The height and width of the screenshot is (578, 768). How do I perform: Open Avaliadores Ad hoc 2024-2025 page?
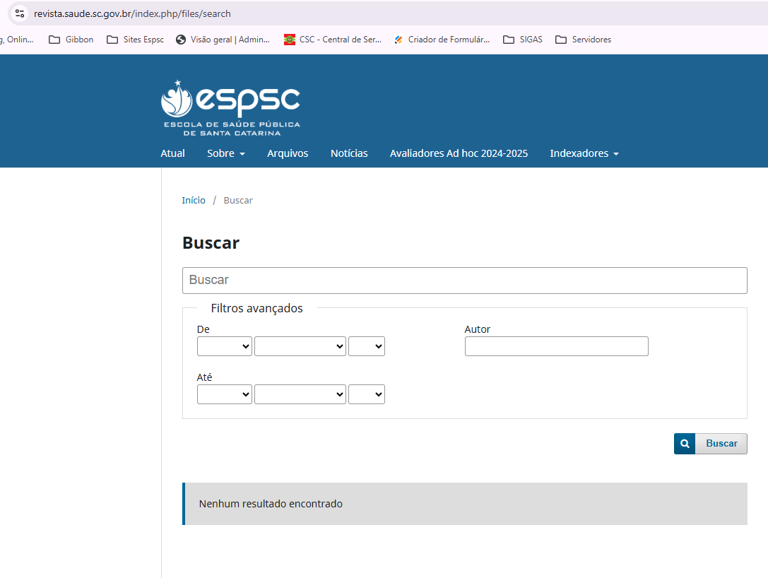coord(459,153)
